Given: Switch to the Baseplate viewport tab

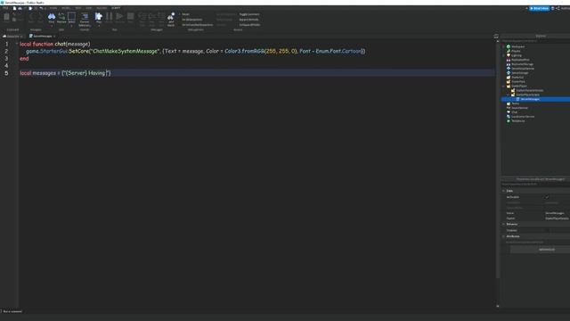Looking at the screenshot, I should (12, 36).
